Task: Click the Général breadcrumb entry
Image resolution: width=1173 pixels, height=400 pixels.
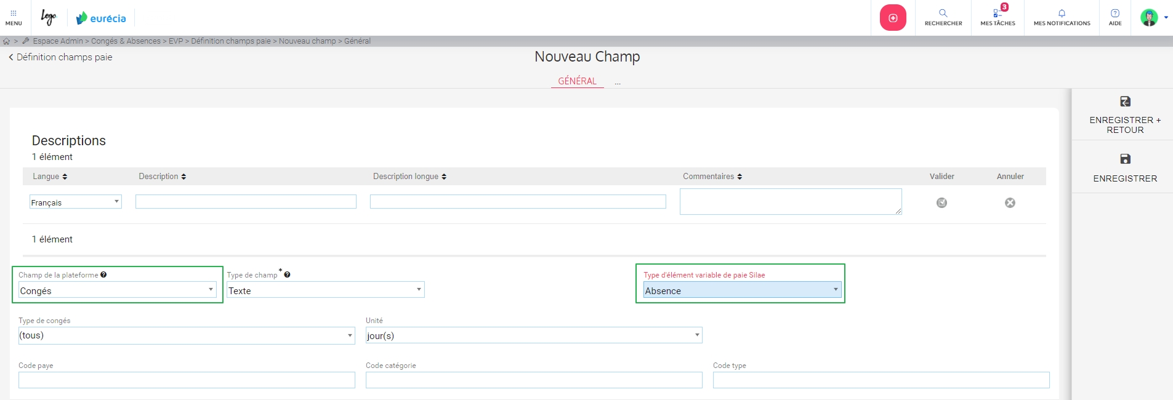Action: point(357,41)
